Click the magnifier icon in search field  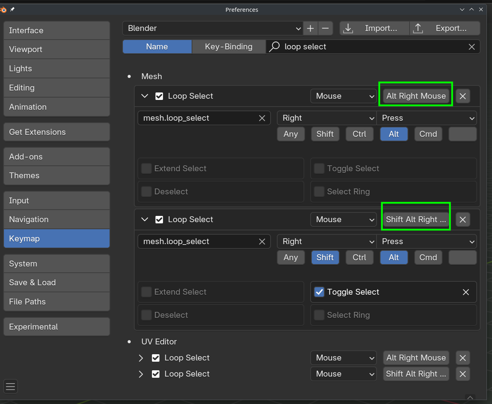click(275, 47)
